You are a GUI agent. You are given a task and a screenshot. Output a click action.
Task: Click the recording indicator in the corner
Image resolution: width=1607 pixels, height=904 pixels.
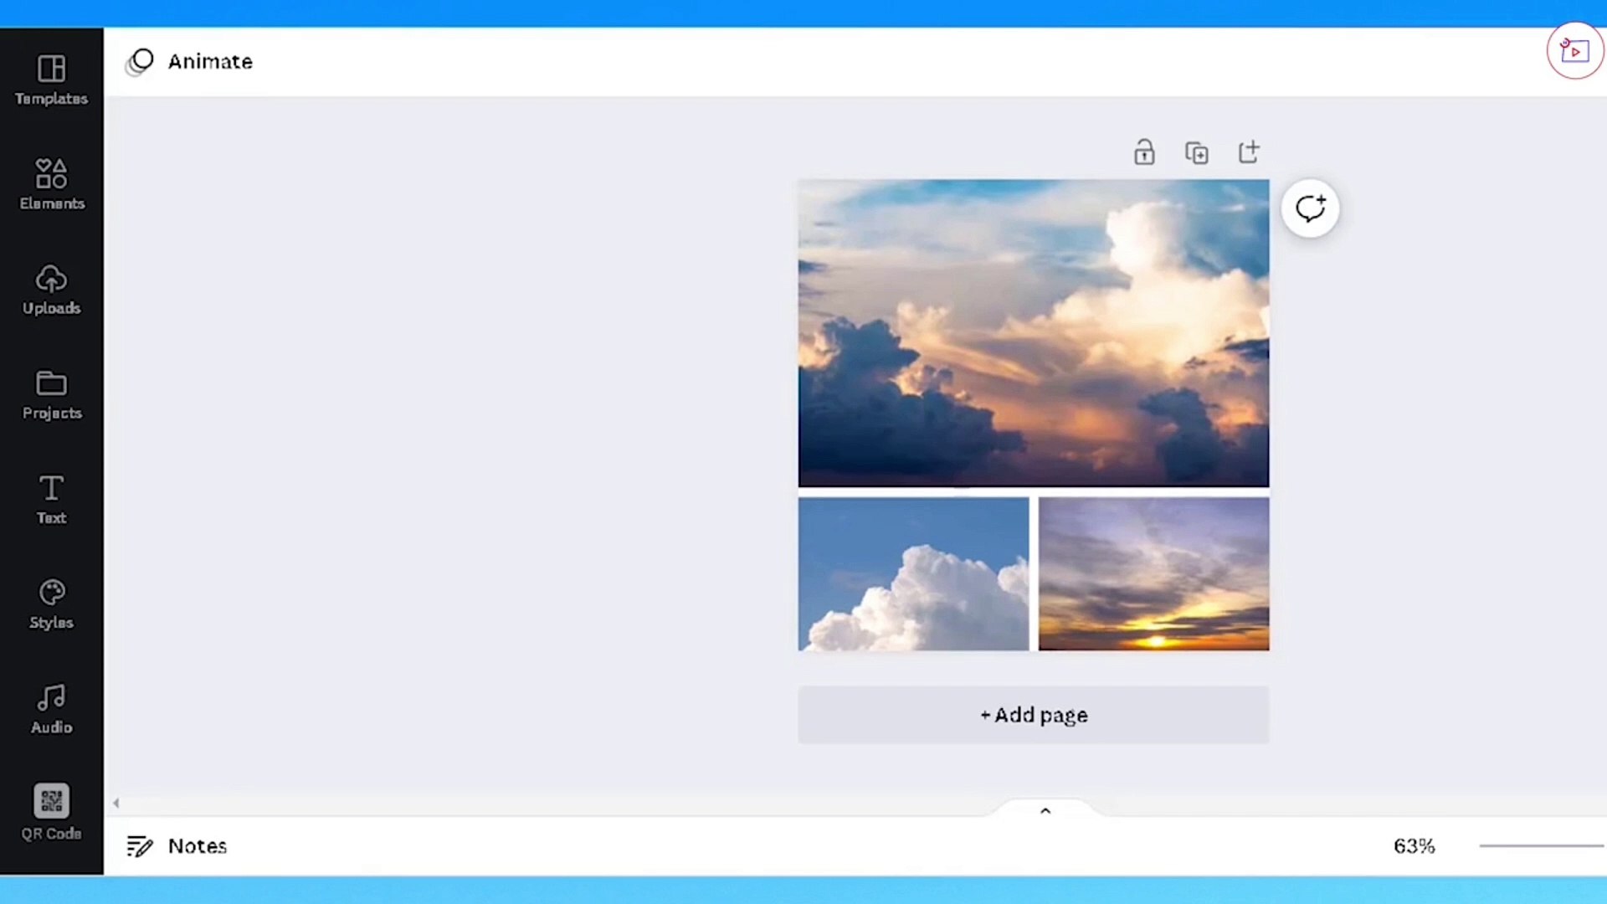pyautogui.click(x=1575, y=50)
